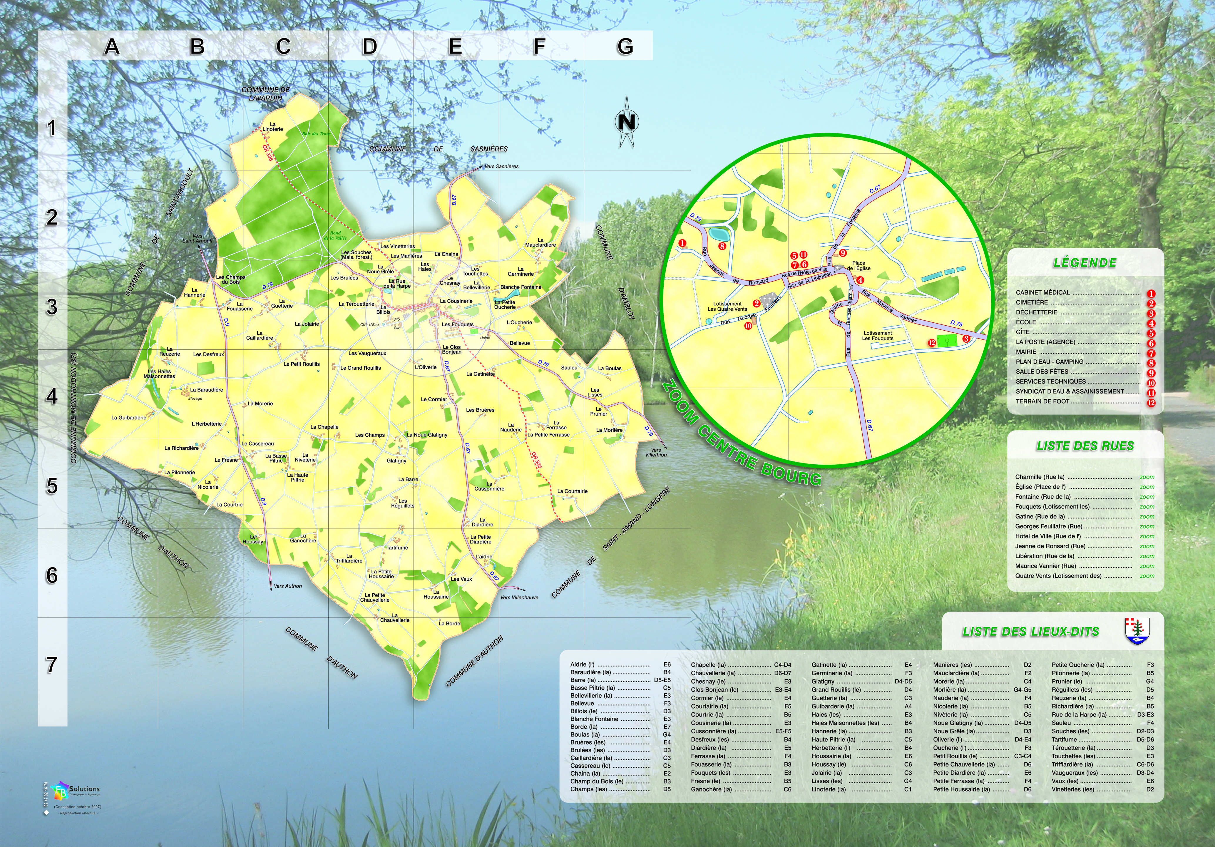Viewport: 1215px width, 847px height.
Task: Click red marker 1 in zoom circle
Action: tap(682, 243)
